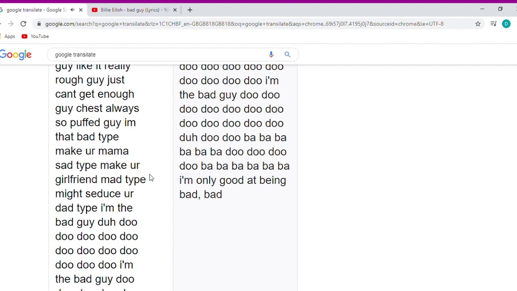Click source line 'make ur mama'
The width and height of the screenshot is (517, 291).
92,151
